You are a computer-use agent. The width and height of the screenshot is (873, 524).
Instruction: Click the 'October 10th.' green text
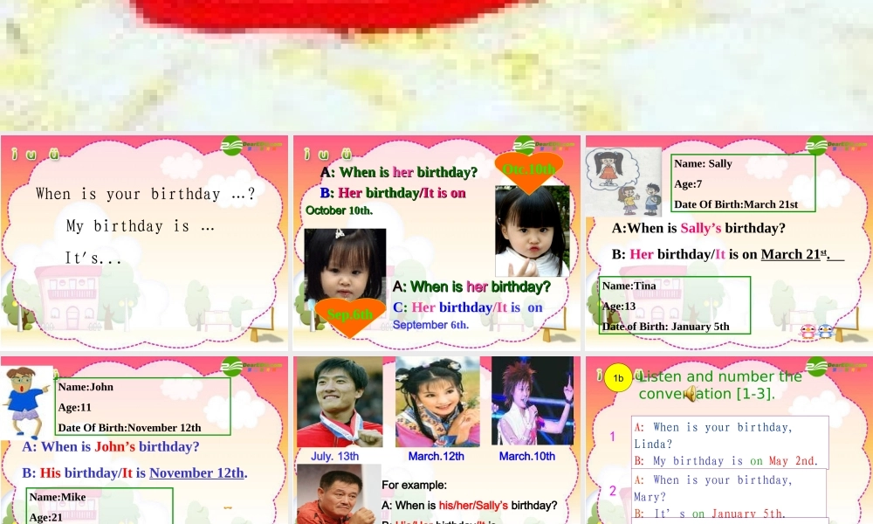tap(339, 210)
